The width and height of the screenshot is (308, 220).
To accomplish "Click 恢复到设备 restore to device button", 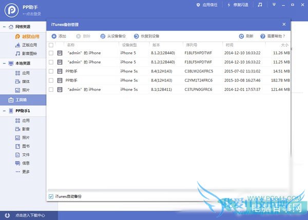I will [x=146, y=36].
